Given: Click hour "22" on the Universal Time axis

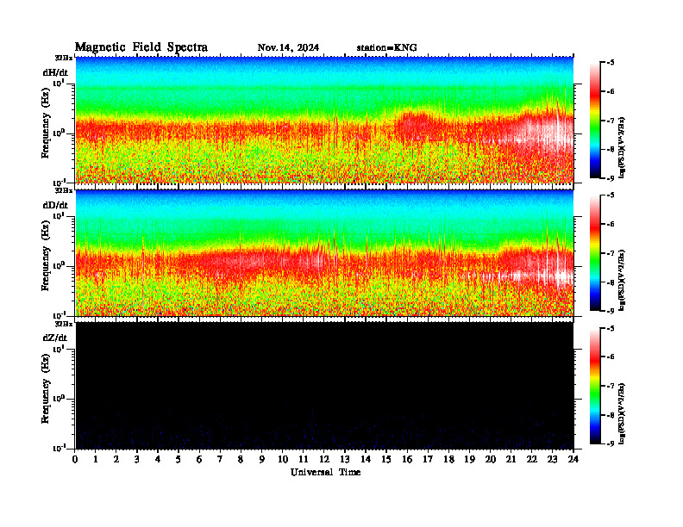Looking at the screenshot, I should click(x=531, y=459).
